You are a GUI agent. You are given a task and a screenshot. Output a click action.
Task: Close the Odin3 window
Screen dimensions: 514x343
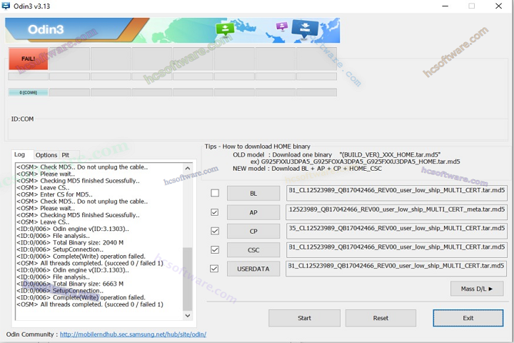pos(498,6)
